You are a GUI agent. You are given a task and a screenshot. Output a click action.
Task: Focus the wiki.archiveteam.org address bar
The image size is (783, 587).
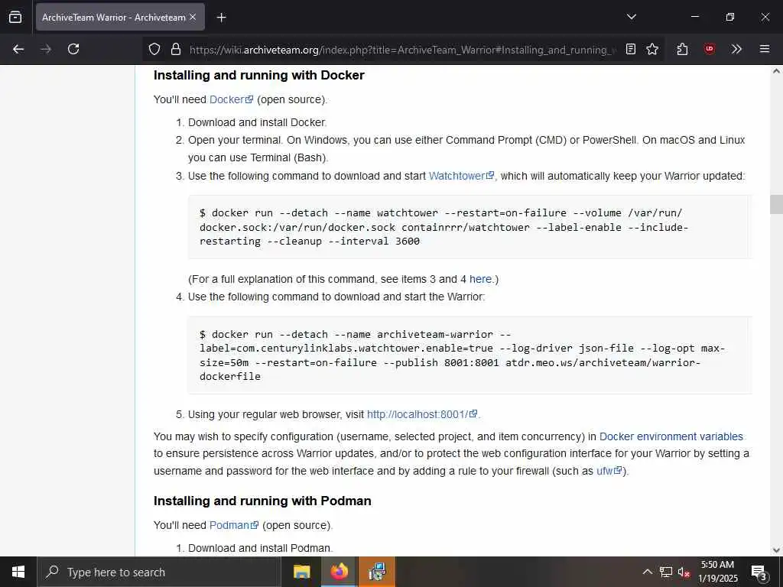click(402, 50)
